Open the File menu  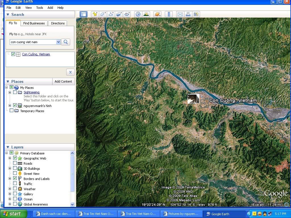pyautogui.click(x=9, y=8)
